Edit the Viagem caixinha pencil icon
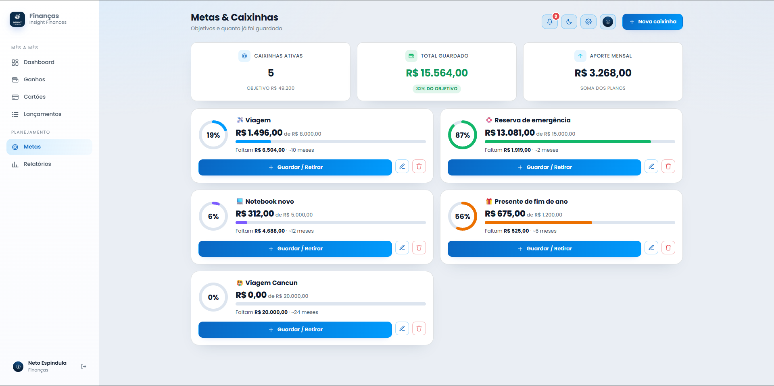 (x=402, y=166)
